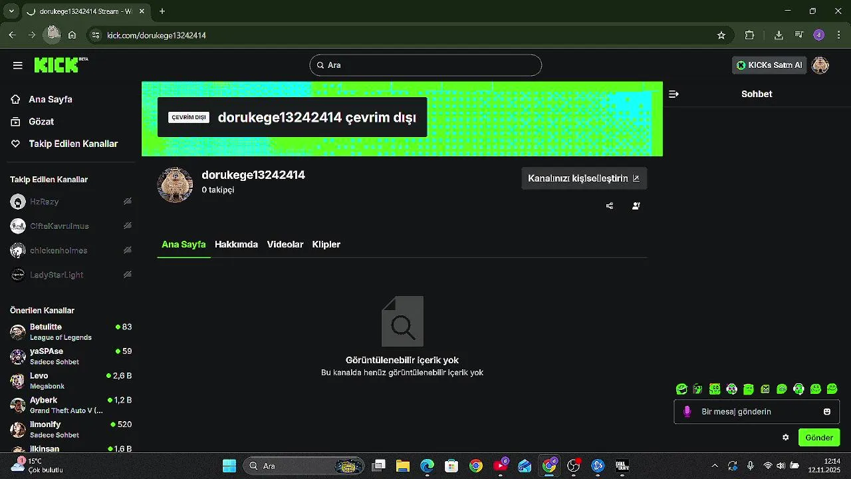Image resolution: width=851 pixels, height=479 pixels.
Task: Open OBS Studio from taskbar
Action: pyautogui.click(x=574, y=466)
